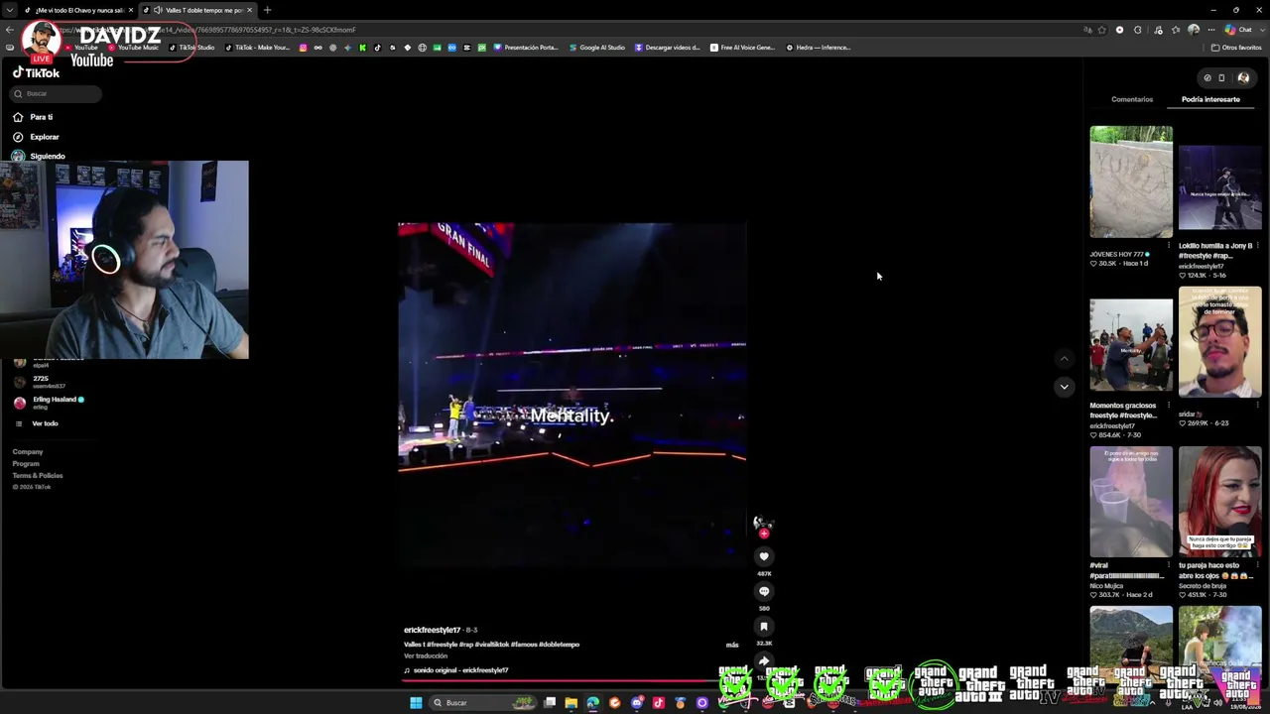This screenshot has height=714, width=1270.
Task: Expand caption with 'más' link
Action: point(732,645)
